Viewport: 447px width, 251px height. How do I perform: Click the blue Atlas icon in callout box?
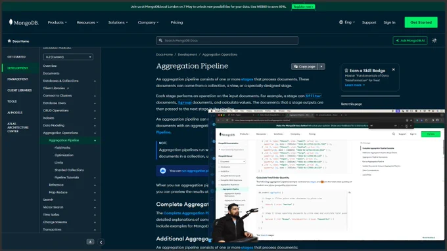coord(163,170)
